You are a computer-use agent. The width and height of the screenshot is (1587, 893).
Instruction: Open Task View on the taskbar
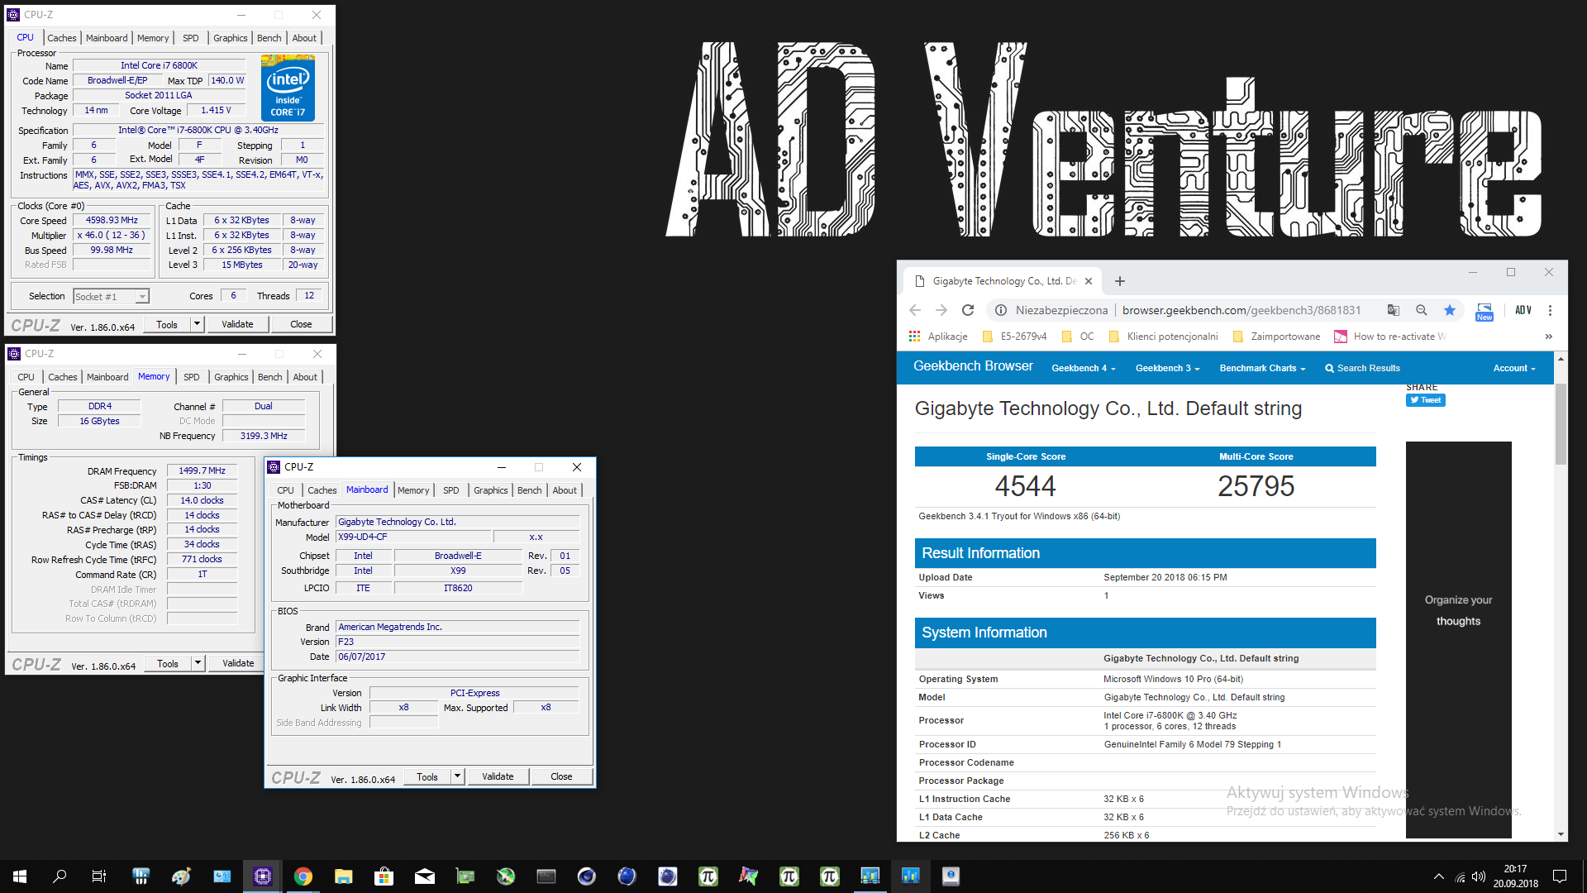click(99, 876)
